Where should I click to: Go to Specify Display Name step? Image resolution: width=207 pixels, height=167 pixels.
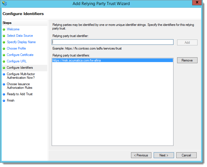tap(21, 42)
